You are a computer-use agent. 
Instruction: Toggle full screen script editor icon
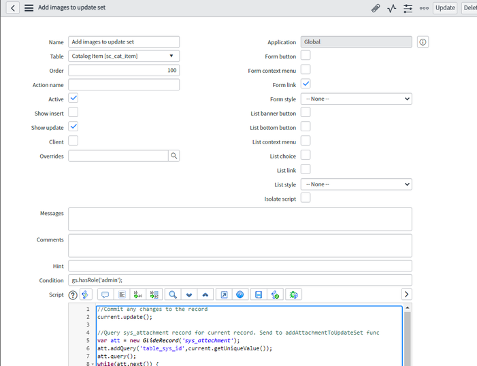(x=224, y=295)
